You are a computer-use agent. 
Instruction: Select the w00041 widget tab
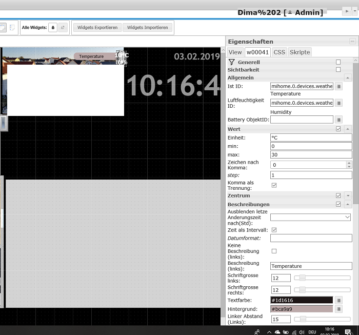tap(257, 52)
